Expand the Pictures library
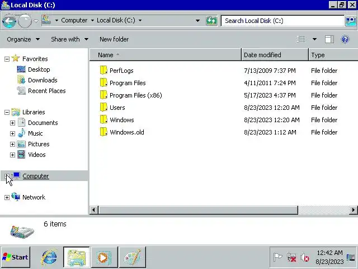The image size is (358, 269). (x=12, y=145)
